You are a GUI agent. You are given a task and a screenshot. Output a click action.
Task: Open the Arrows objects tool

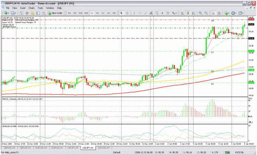pyautogui.click(x=174, y=13)
